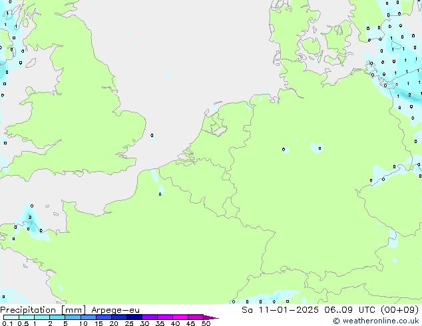This screenshot has width=422, height=326.
Task: Pick the violet legend swatch between 35 and 40
Action: pos(165,317)
